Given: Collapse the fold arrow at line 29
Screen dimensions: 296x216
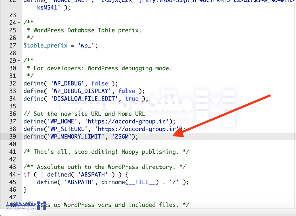Looking at the screenshot, I should [x=19, y=61].
